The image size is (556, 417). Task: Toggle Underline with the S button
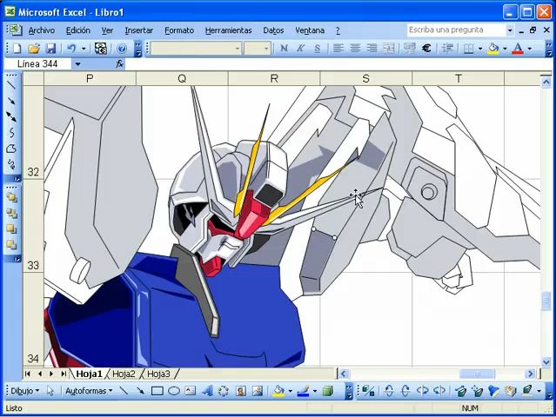point(318,48)
